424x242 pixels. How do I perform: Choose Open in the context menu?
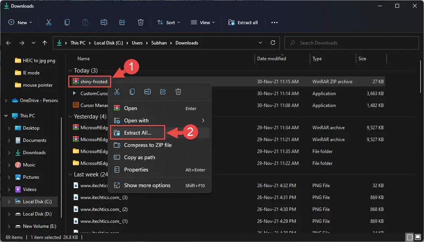point(159,108)
